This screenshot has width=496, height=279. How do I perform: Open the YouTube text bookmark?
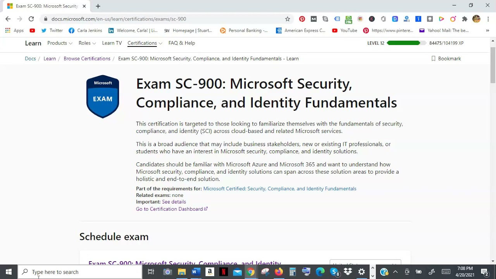click(344, 30)
